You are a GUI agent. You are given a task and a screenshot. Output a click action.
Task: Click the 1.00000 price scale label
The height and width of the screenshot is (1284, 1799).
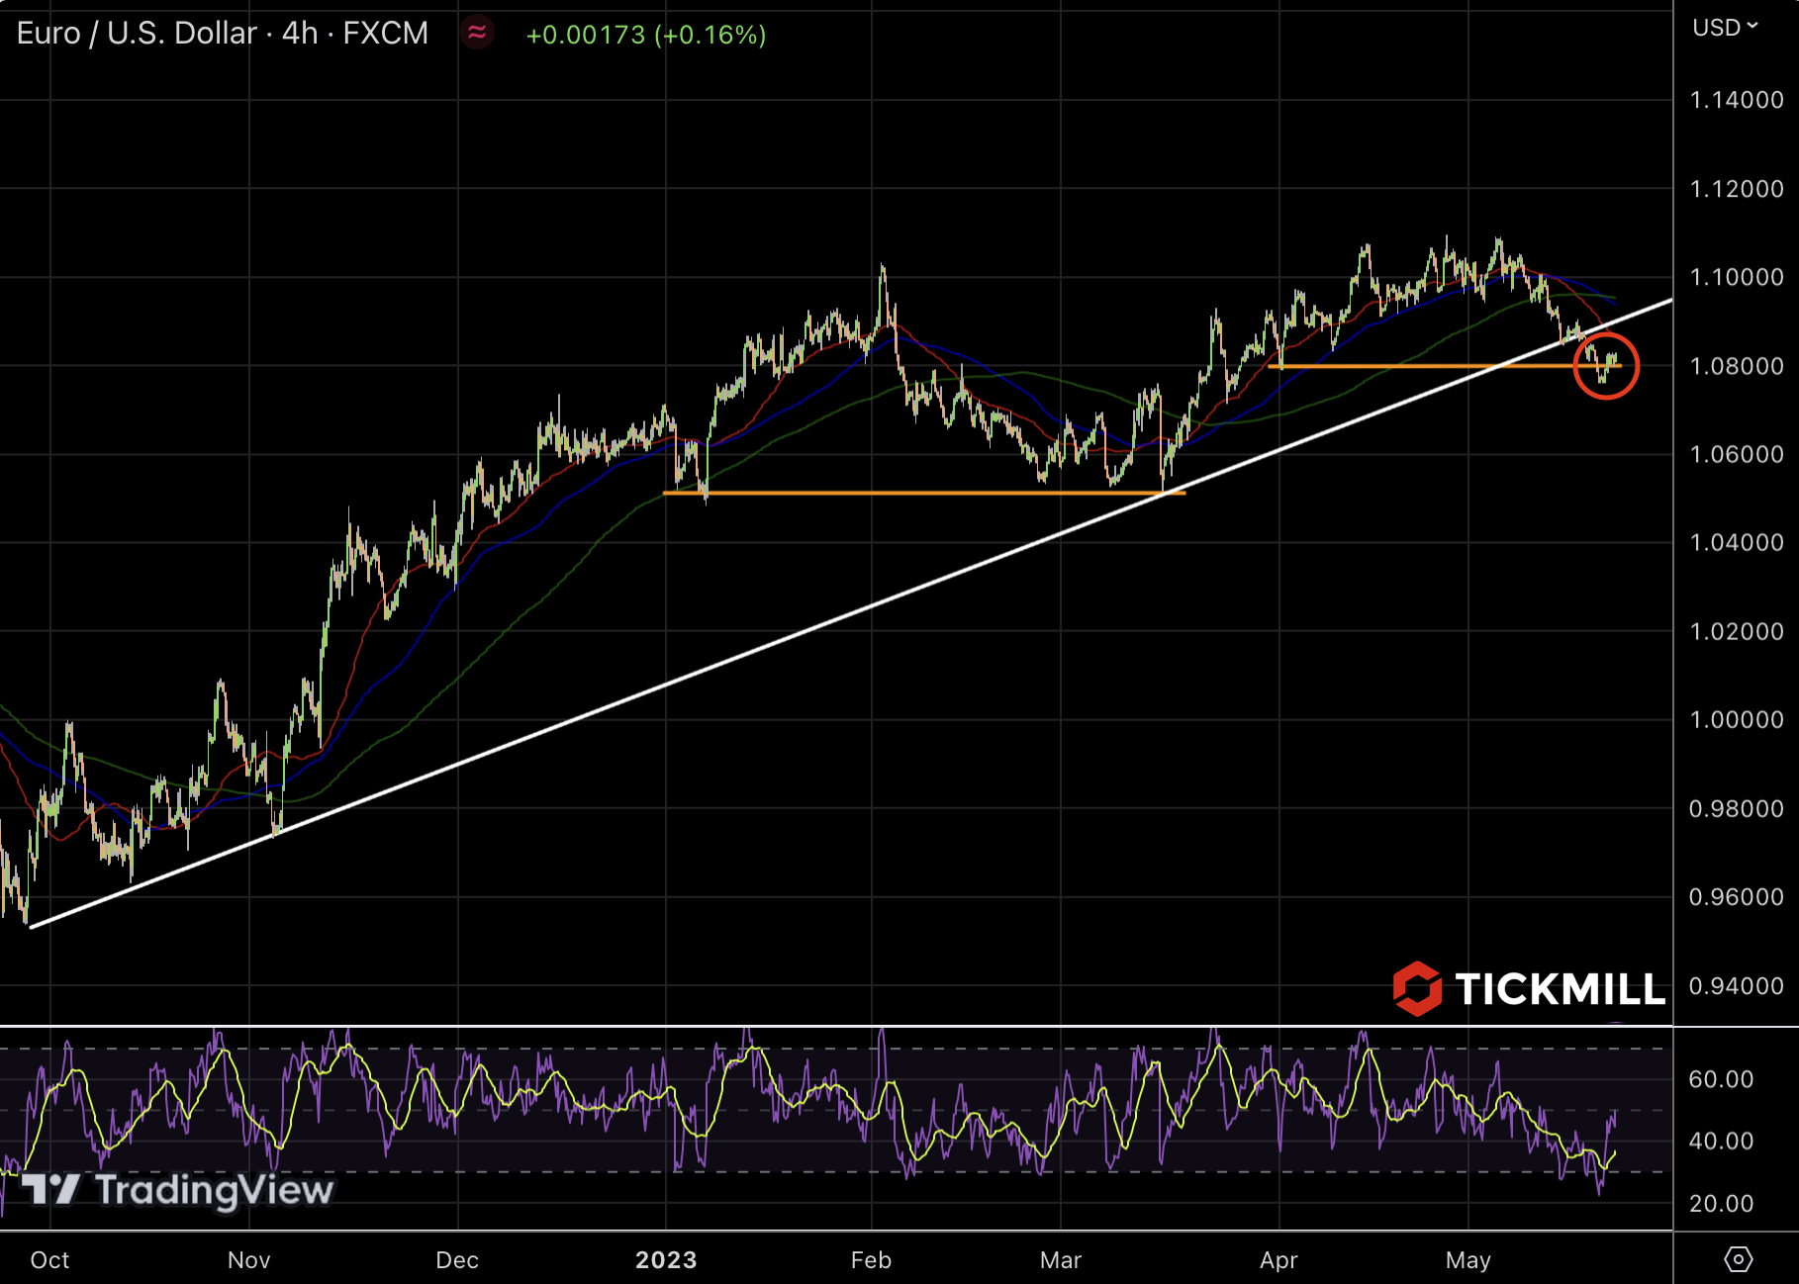[1736, 719]
